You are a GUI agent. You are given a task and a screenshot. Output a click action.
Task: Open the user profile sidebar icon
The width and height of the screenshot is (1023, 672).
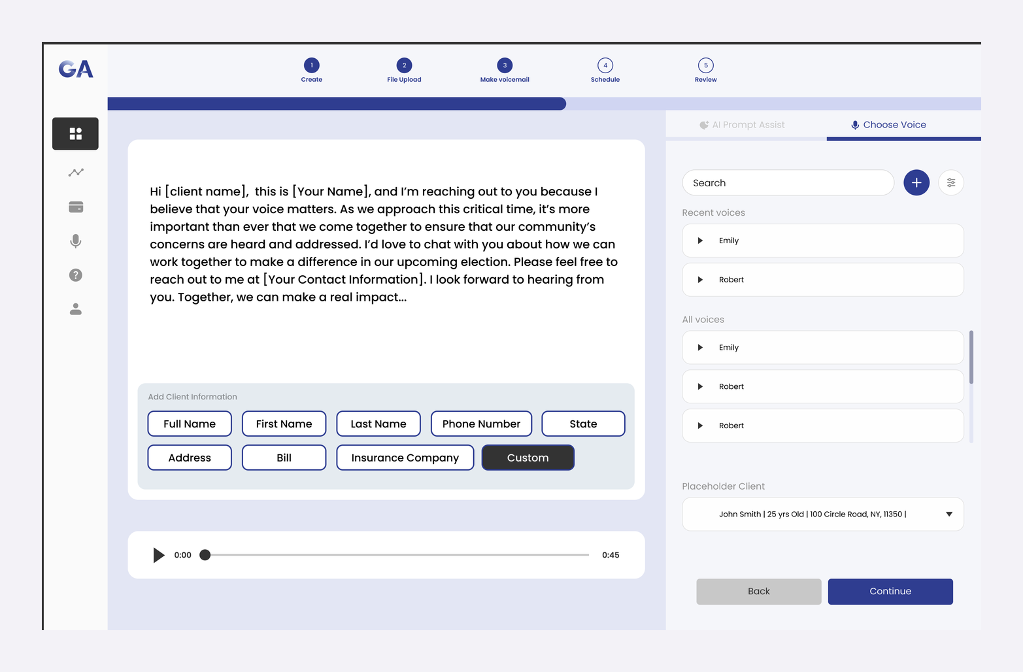[76, 309]
